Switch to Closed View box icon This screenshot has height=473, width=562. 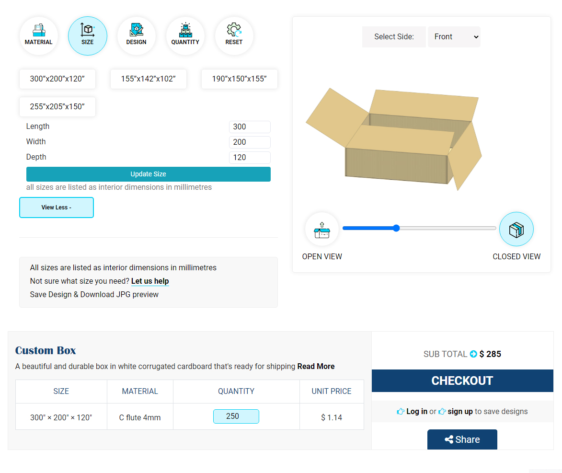tap(516, 230)
